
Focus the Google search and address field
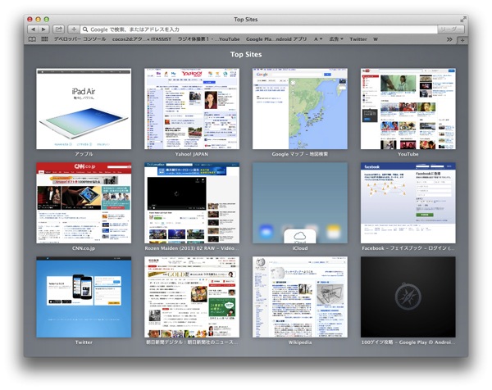(258, 29)
